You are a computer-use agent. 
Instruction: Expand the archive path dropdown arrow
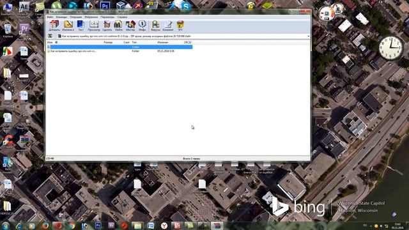(x=308, y=36)
